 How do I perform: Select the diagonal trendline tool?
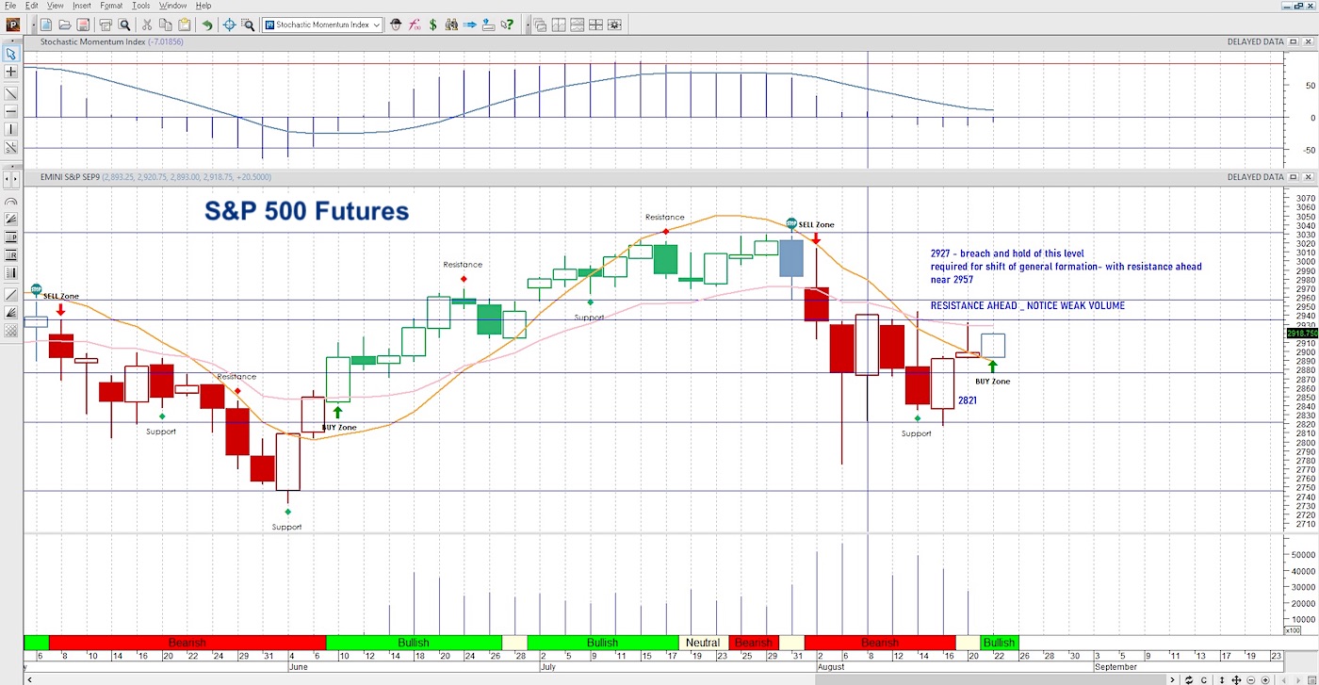click(x=11, y=93)
